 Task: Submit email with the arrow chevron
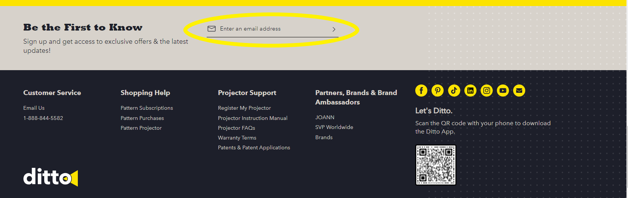coord(334,29)
